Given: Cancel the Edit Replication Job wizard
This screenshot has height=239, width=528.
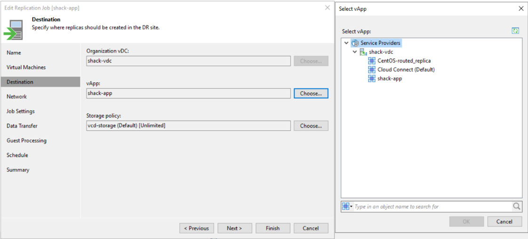Looking at the screenshot, I should tap(311, 228).
